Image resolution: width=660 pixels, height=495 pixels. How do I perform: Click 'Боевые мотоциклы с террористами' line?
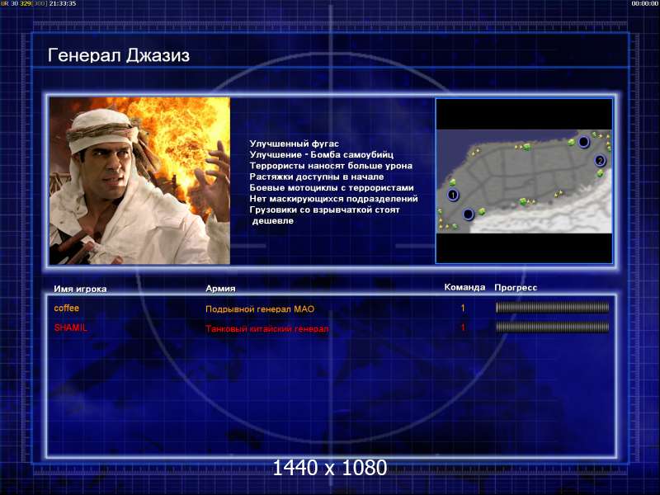tap(332, 187)
